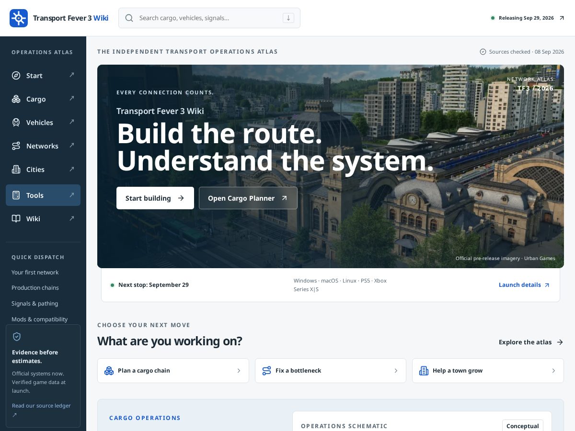Click the external arrow next to release date
The width and height of the screenshot is (575, 431).
tap(562, 18)
